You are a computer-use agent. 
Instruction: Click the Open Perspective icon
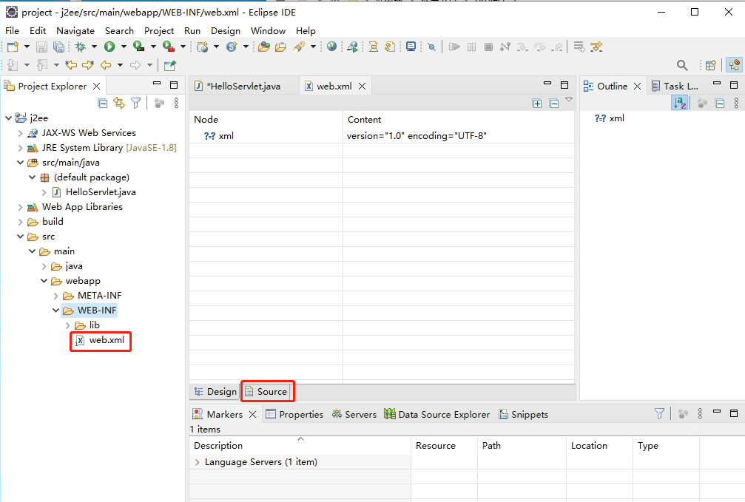pyautogui.click(x=711, y=65)
